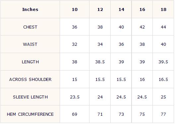Click length value 38.5 for size 12
This screenshot has height=124, width=175.
100,62
